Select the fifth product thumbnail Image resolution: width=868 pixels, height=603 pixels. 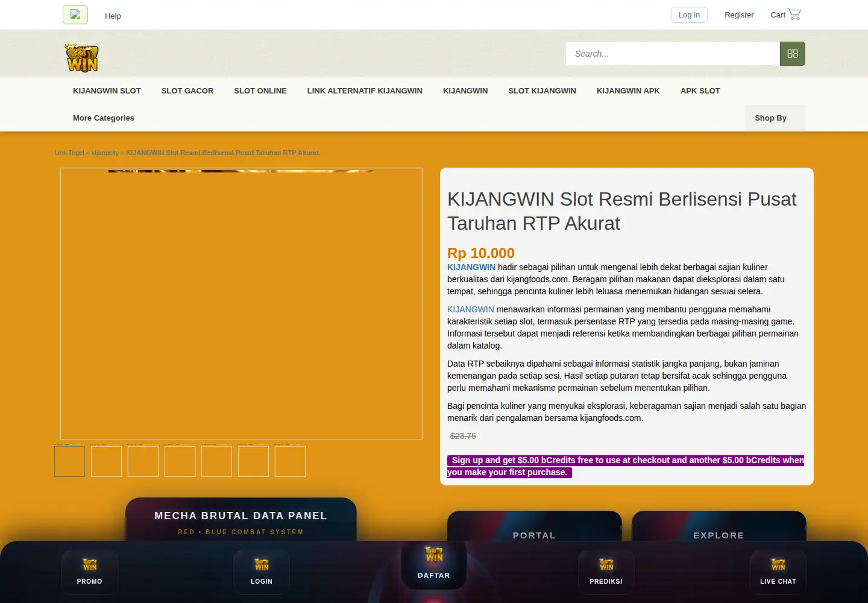pyautogui.click(x=216, y=461)
